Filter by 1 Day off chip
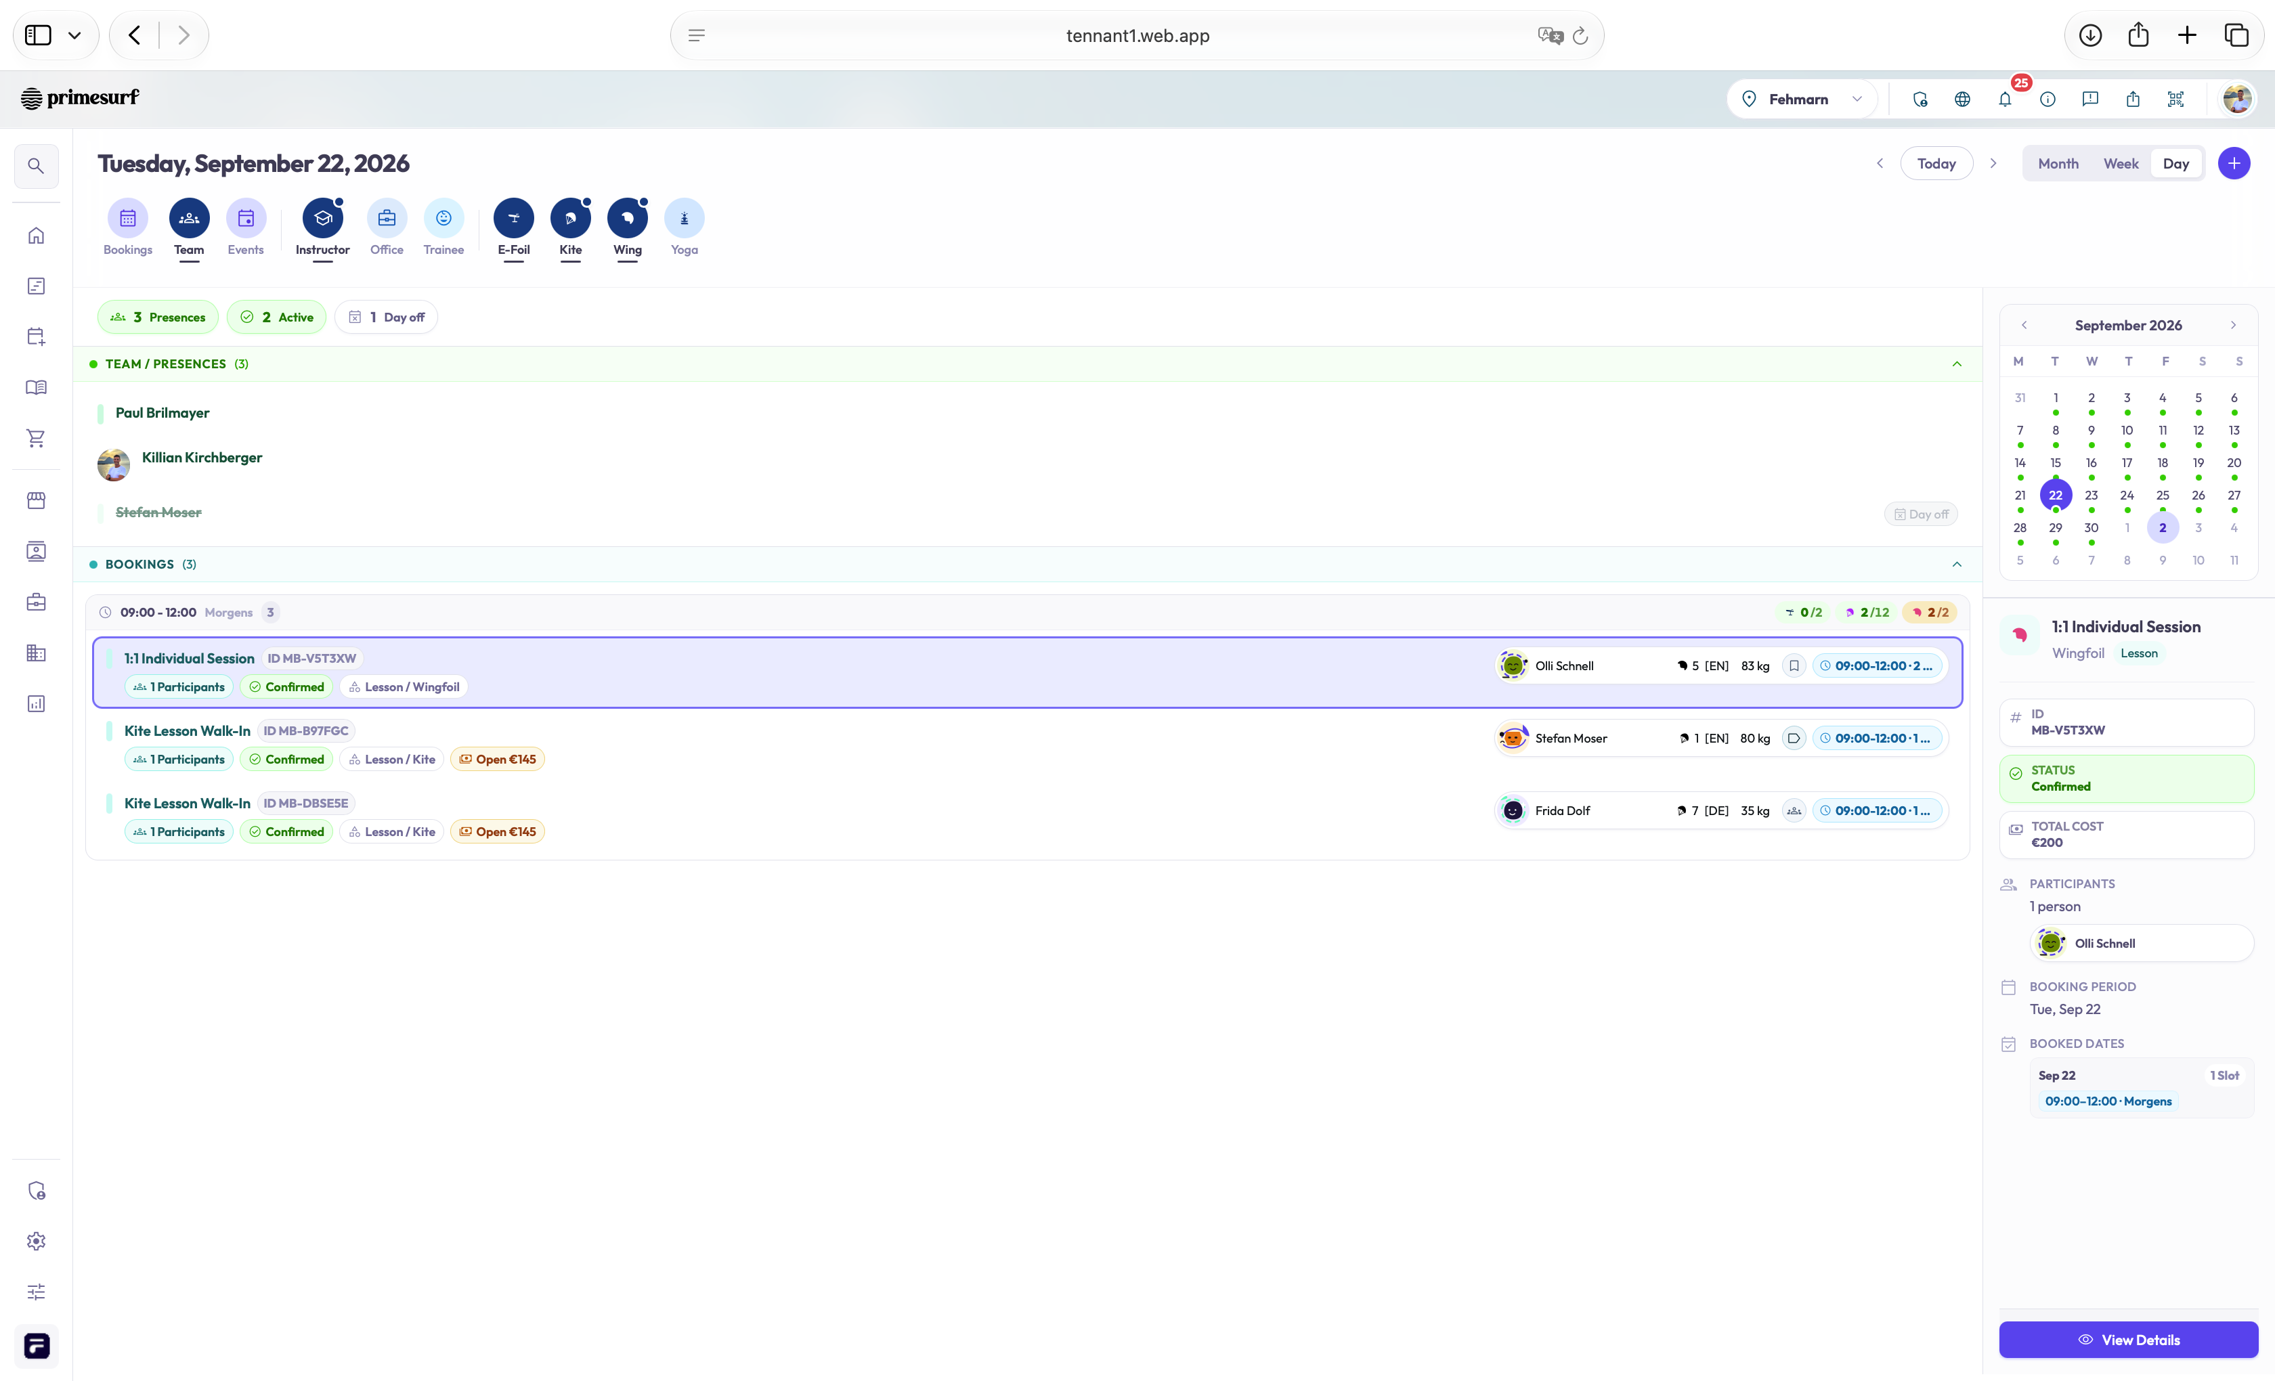2275x1381 pixels. tap(386, 317)
